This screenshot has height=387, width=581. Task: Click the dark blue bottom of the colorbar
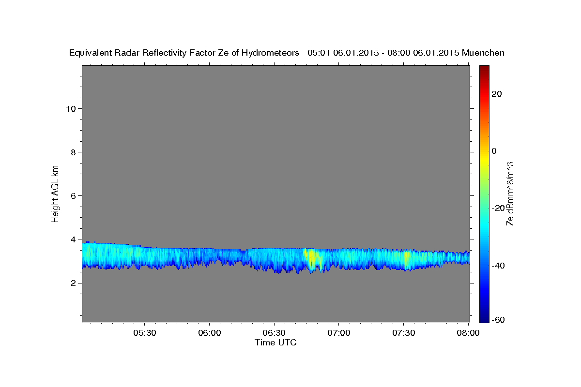pyautogui.click(x=484, y=317)
